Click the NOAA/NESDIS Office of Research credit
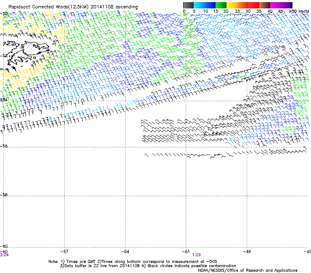This screenshot has height=273, width=311. coord(248,270)
